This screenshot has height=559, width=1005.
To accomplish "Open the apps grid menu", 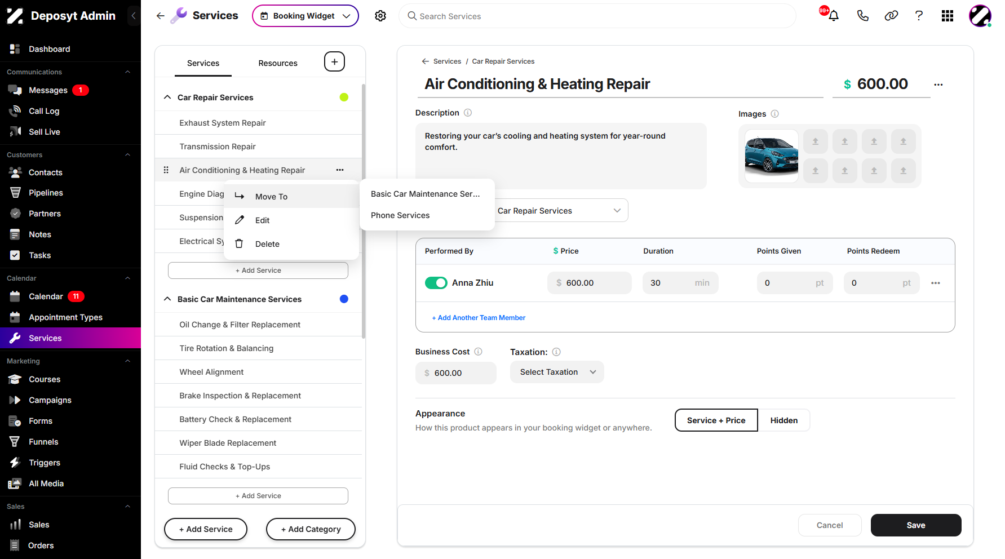I will [x=948, y=16].
